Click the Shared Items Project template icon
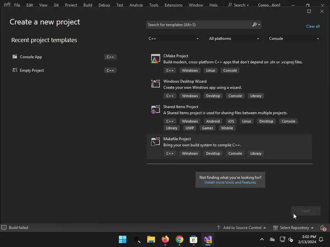 [x=156, y=109]
